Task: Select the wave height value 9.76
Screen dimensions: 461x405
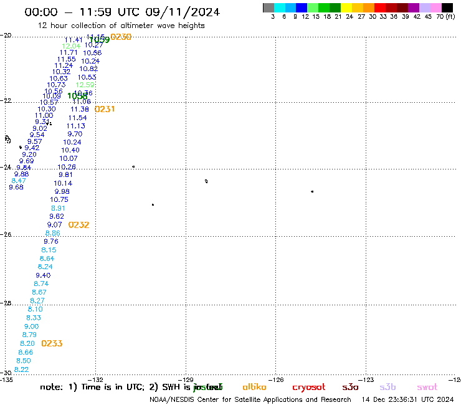Action: (51, 242)
